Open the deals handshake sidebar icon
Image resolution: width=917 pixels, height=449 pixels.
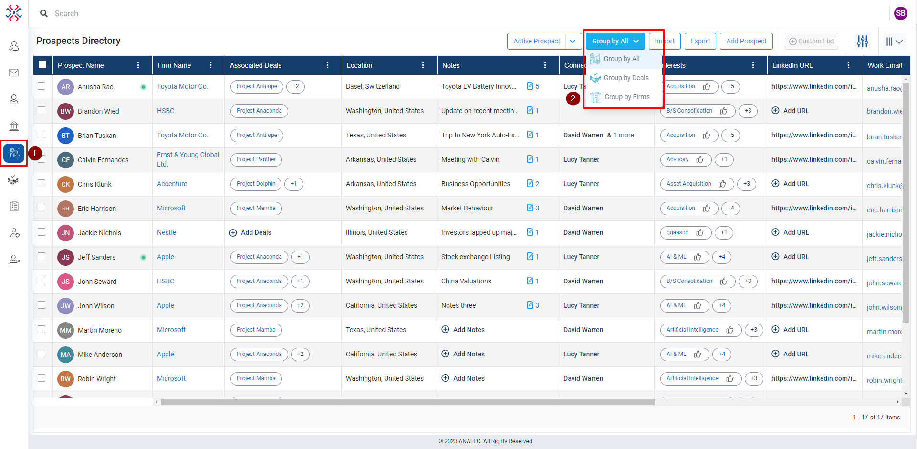click(14, 180)
